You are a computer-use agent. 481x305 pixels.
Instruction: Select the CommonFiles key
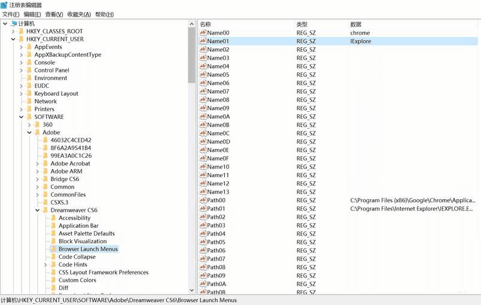click(x=68, y=194)
